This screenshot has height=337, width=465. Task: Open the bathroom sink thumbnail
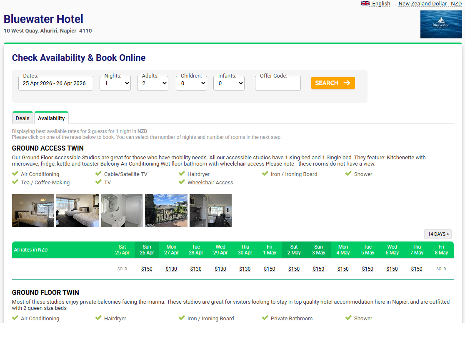[x=122, y=211]
